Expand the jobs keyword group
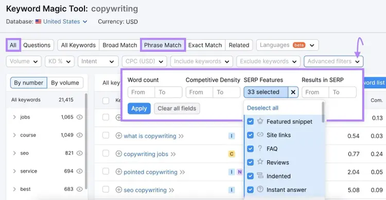386x200 pixels. tap(14, 117)
